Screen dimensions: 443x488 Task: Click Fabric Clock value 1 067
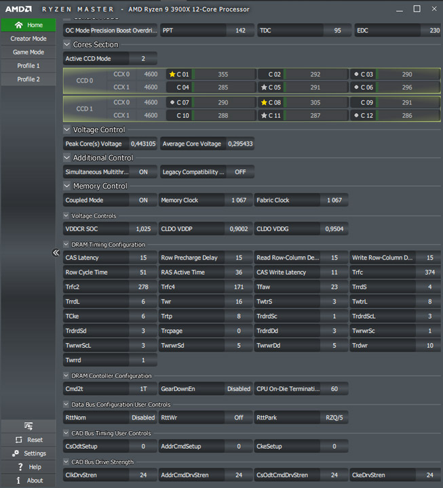(x=334, y=200)
